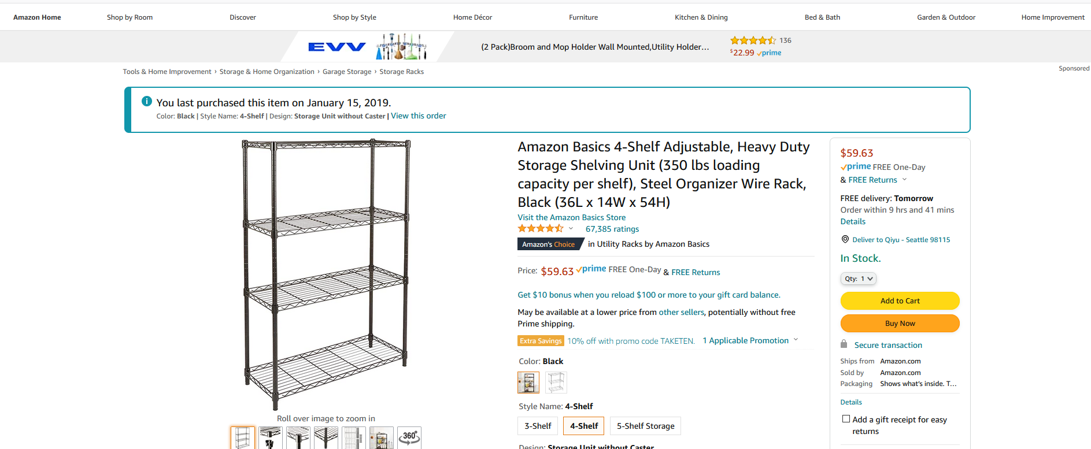Choose the second color swatch option

[x=556, y=382]
